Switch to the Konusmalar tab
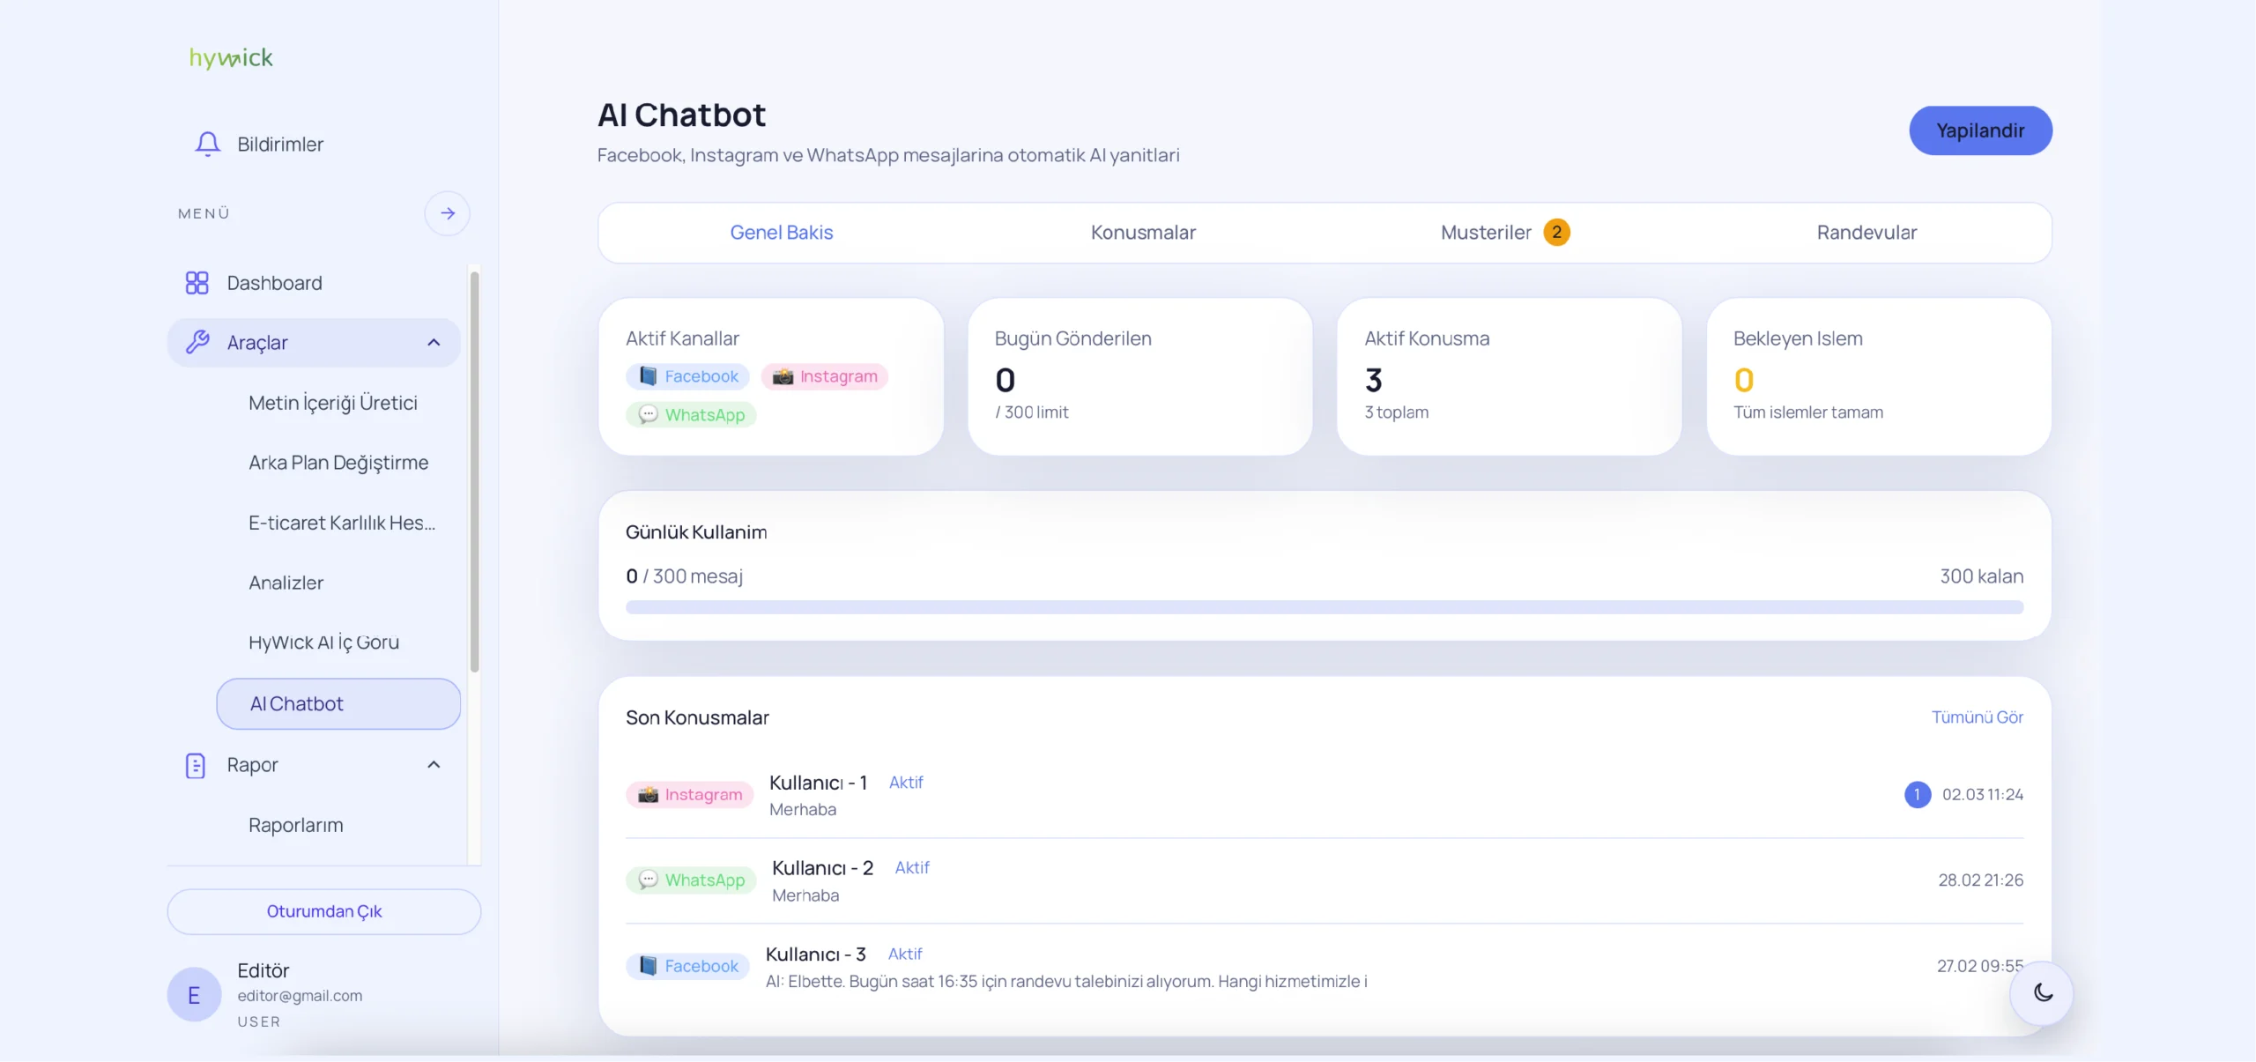This screenshot has height=1062, width=2256. coord(1143,233)
